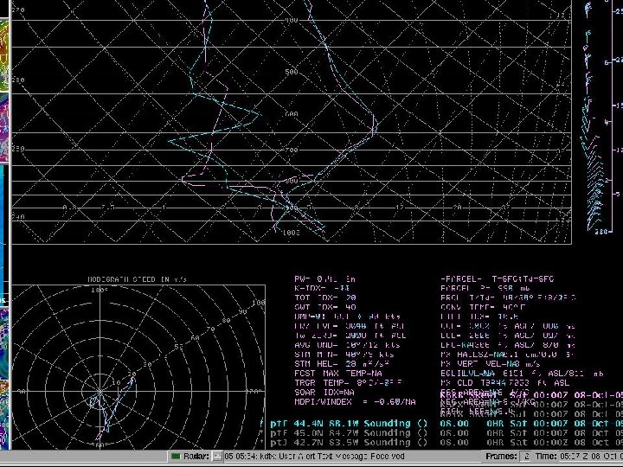Click the MX CLD TOP readout
The width and height of the screenshot is (623, 467).
(x=504, y=383)
